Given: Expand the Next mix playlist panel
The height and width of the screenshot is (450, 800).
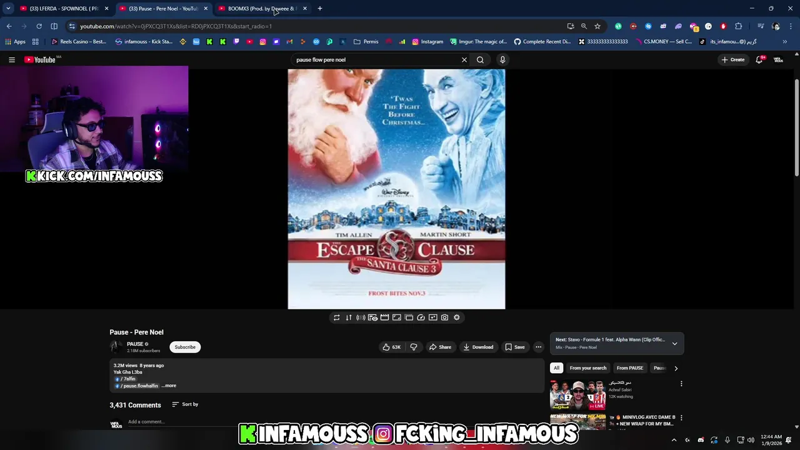Looking at the screenshot, I should (674, 343).
